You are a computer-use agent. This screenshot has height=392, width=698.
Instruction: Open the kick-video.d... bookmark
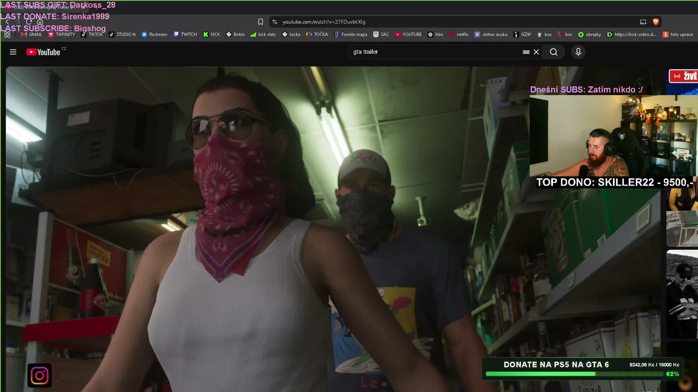pos(631,34)
